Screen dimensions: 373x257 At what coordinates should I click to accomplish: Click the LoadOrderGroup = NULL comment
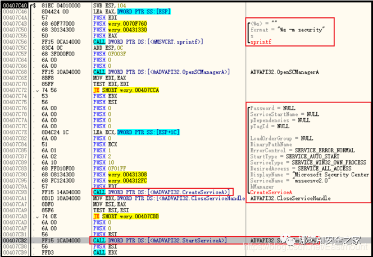[x=281, y=138]
